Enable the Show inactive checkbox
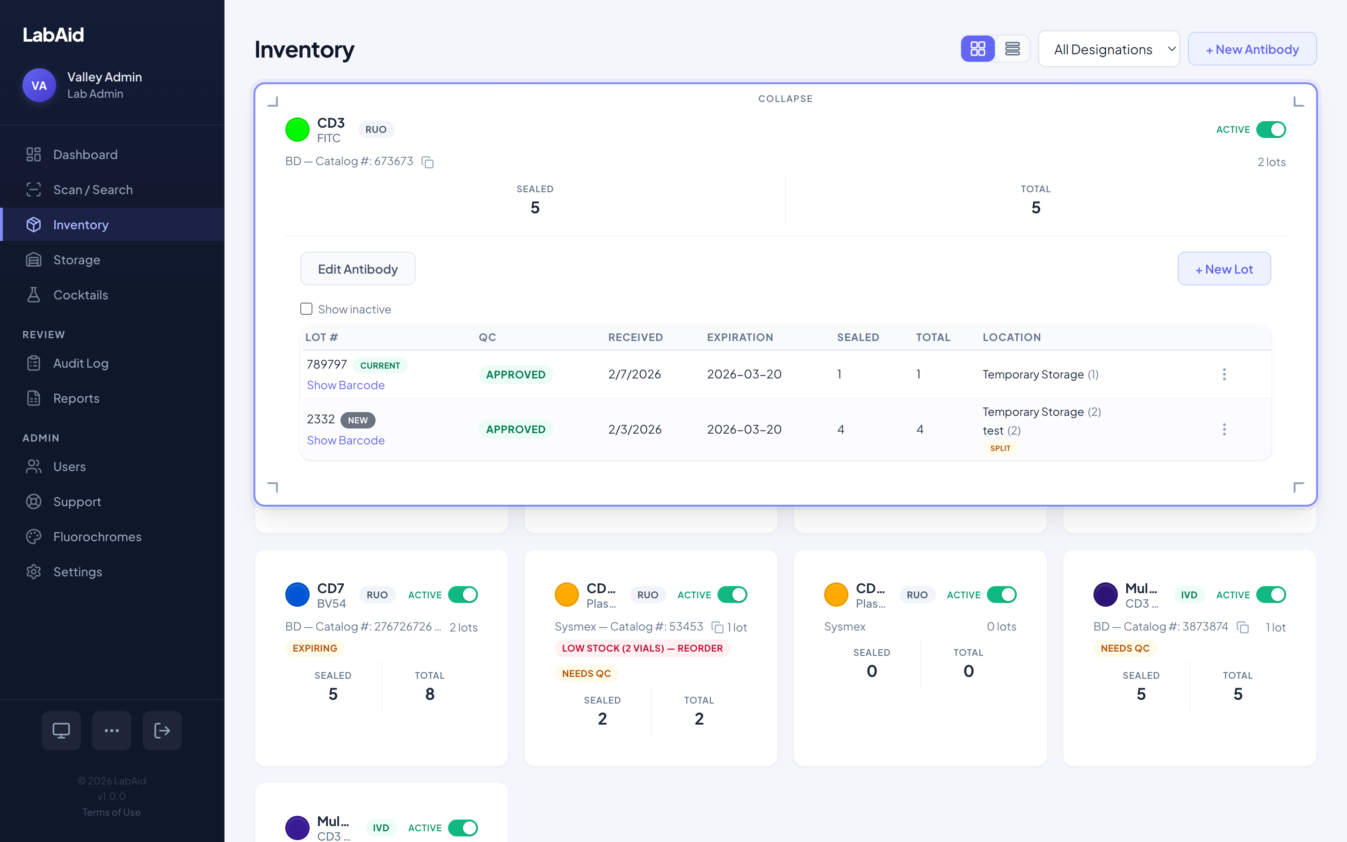Viewport: 1347px width, 842px height. (x=306, y=309)
